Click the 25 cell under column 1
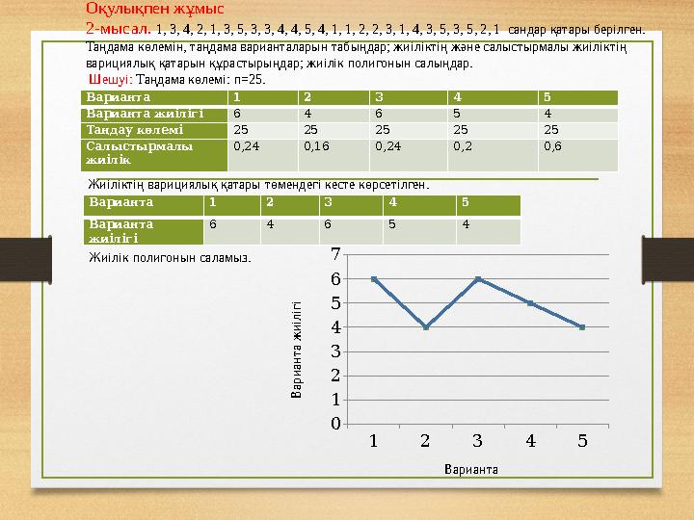The width and height of the screenshot is (694, 520). [x=263, y=130]
